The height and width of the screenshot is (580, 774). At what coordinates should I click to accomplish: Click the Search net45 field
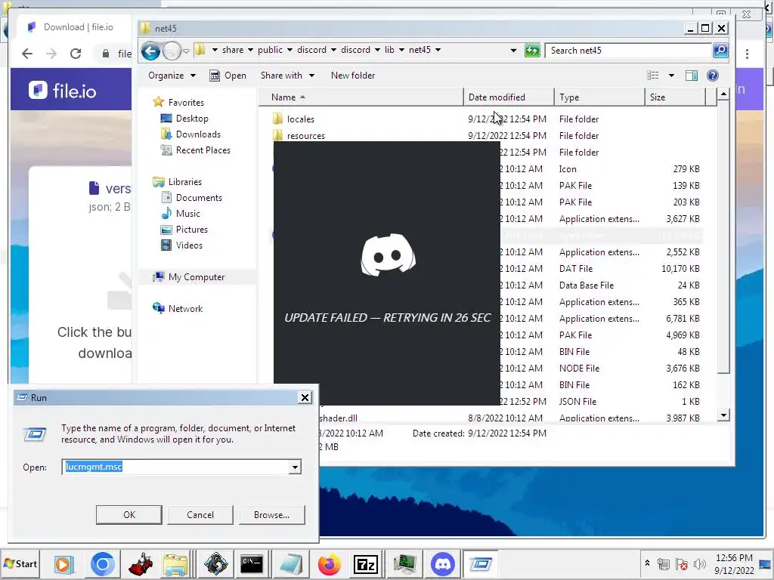(628, 51)
